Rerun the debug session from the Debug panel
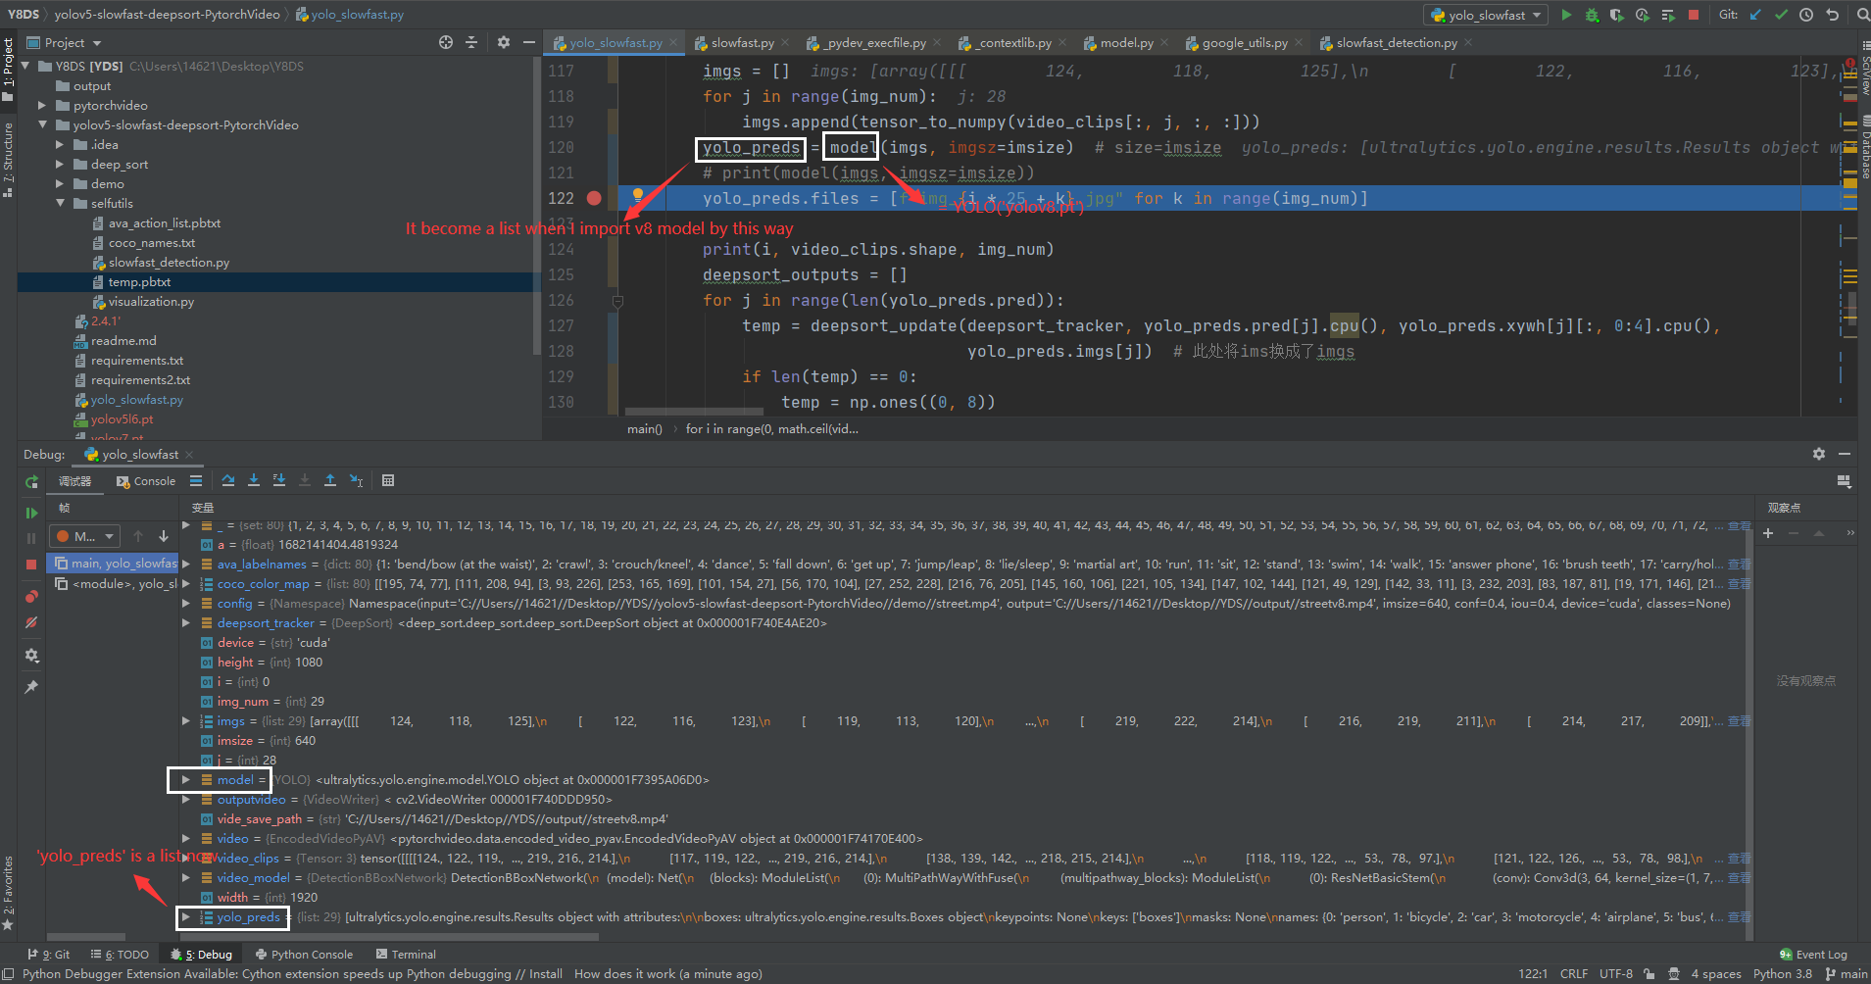The width and height of the screenshot is (1871, 984). tap(30, 481)
